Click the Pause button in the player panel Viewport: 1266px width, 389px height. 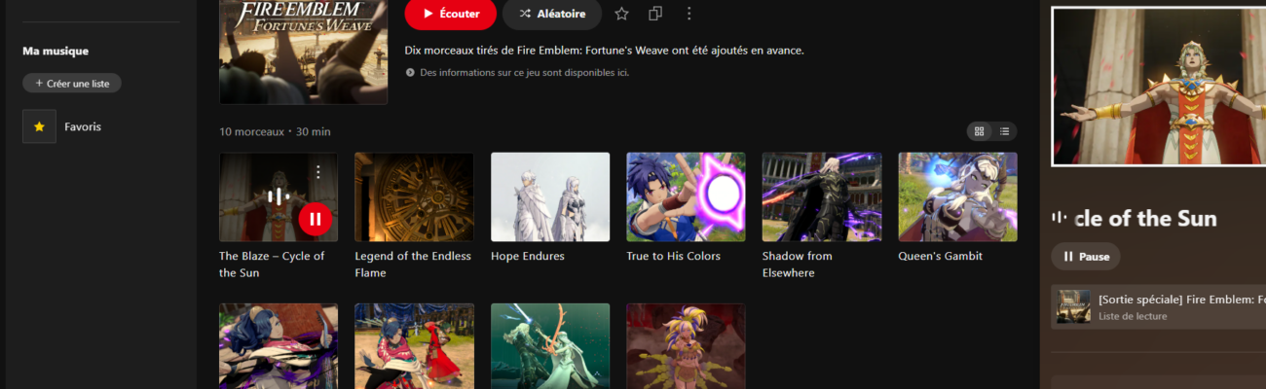click(1086, 257)
